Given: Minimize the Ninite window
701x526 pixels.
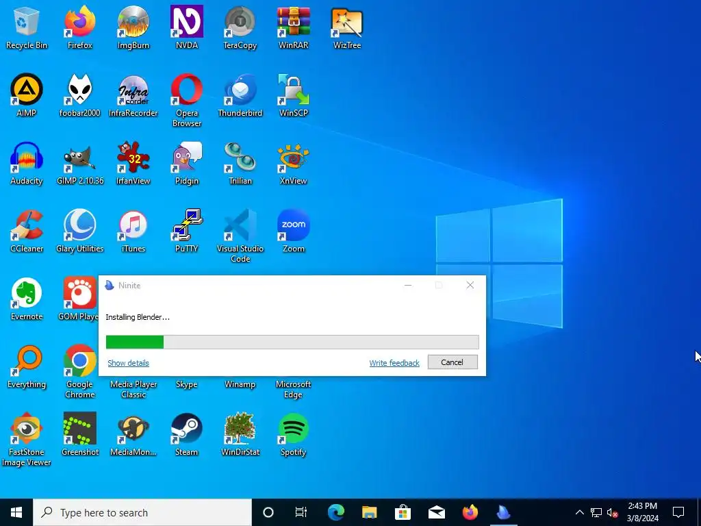Looking at the screenshot, I should 408,286.
